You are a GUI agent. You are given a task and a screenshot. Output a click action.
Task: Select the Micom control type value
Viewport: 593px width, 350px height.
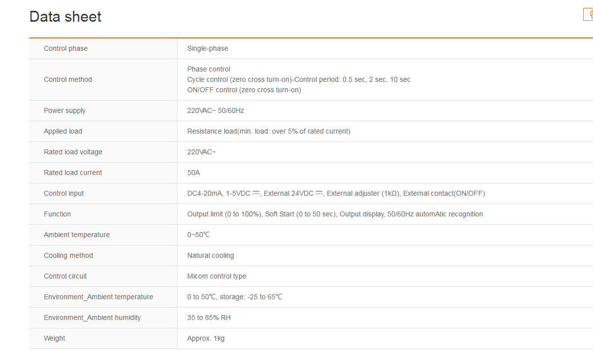click(217, 276)
